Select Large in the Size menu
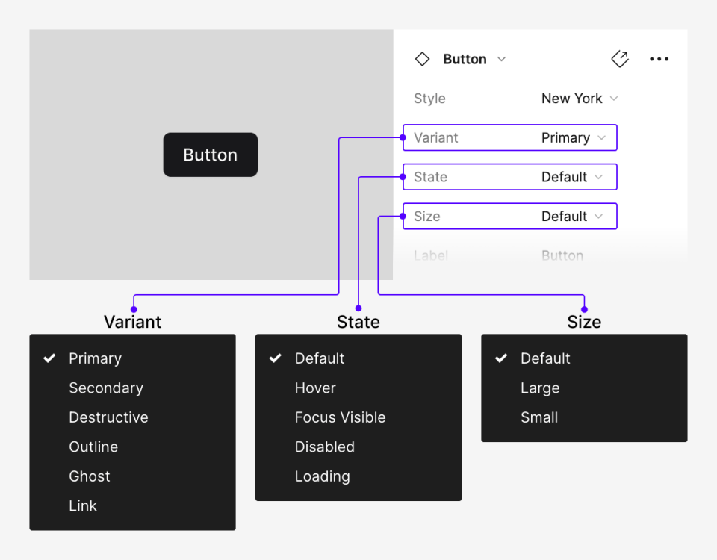Image resolution: width=717 pixels, height=560 pixels. (540, 388)
